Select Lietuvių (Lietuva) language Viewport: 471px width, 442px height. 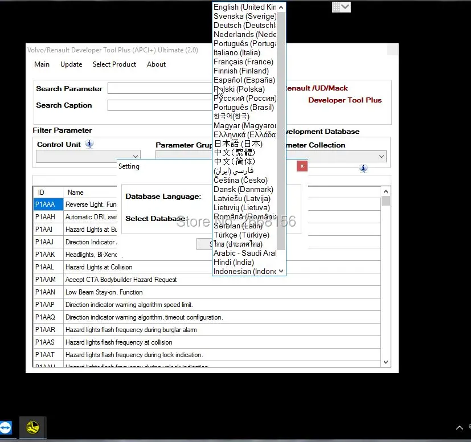pos(245,208)
